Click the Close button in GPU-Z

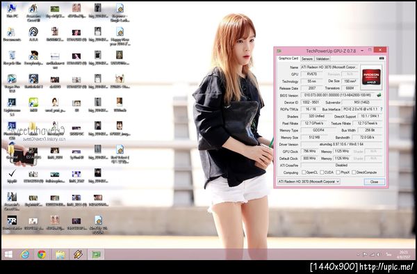(374, 182)
